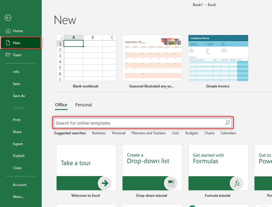Screen dimensions: 272x207
Task: Select the Office templates tab
Action: (61, 105)
